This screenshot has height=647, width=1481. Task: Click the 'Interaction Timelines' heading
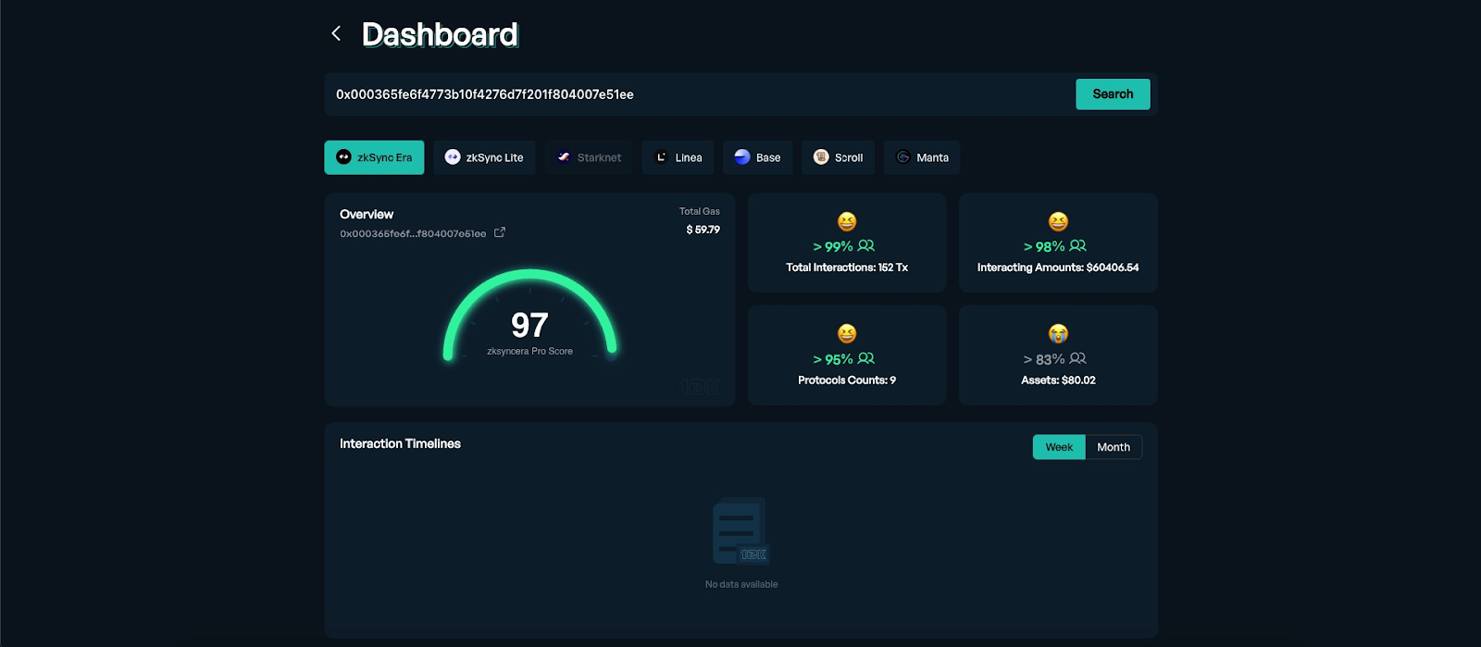pos(400,444)
